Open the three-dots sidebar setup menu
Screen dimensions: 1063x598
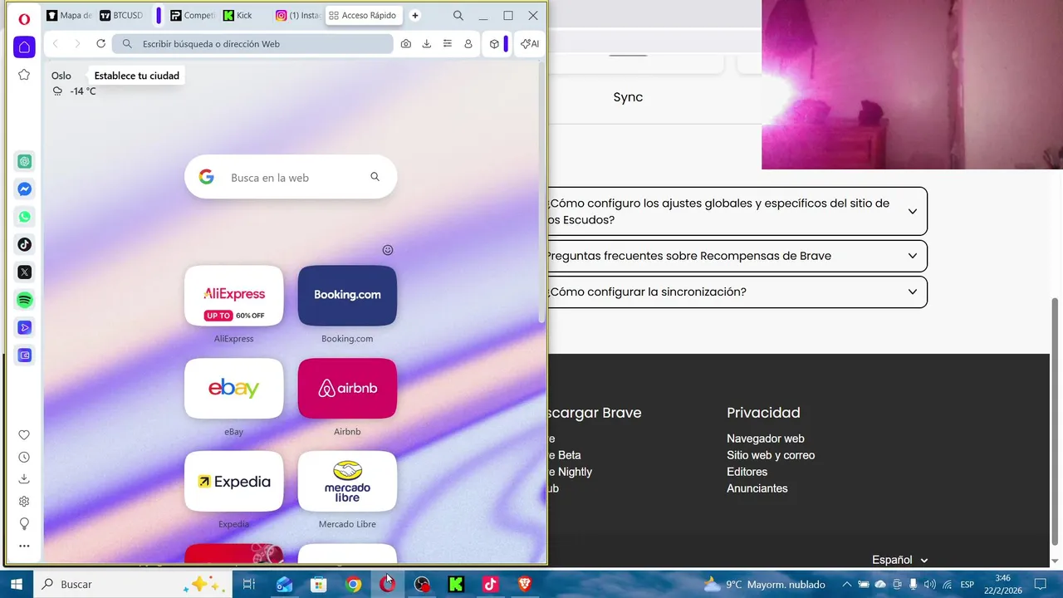[x=24, y=546]
